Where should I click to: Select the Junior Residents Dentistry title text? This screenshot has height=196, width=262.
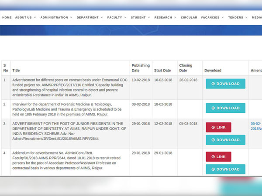point(69,131)
